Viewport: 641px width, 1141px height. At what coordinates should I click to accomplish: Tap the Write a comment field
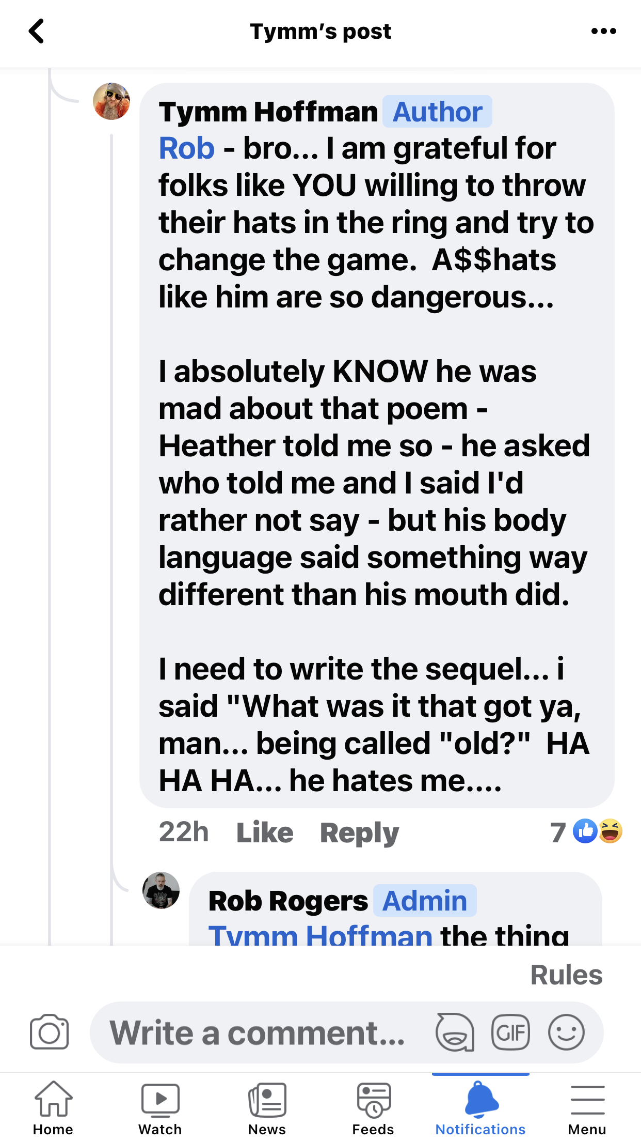click(258, 1032)
